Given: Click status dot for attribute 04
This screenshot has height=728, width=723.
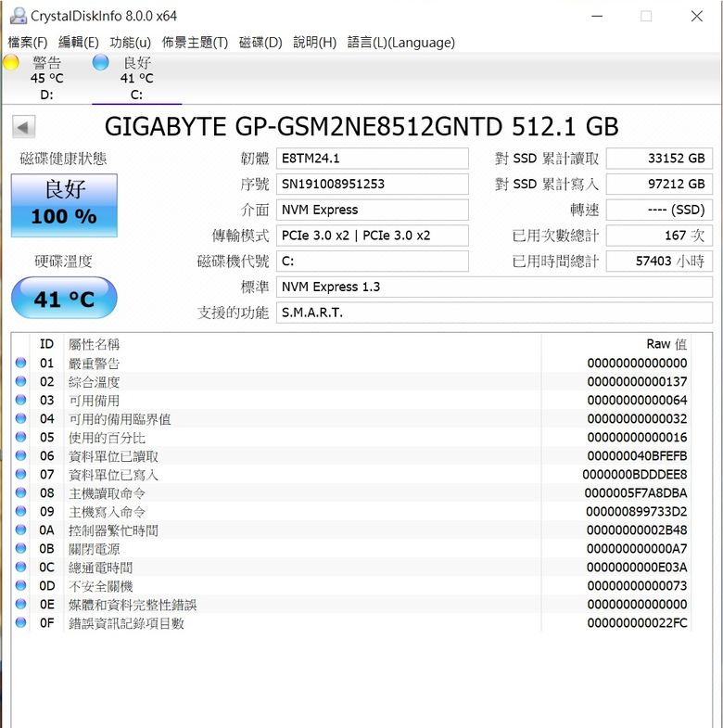Looking at the screenshot, I should pyautogui.click(x=21, y=418).
